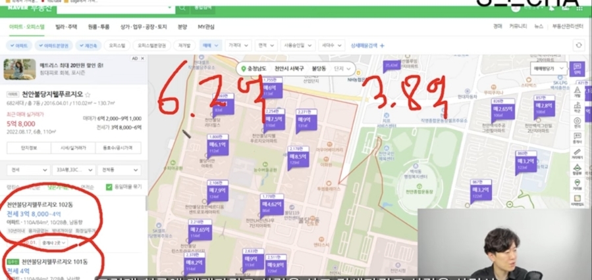592x280 pixels.
Task: Open the 매매 transaction type dropdown
Action: [x=211, y=45]
